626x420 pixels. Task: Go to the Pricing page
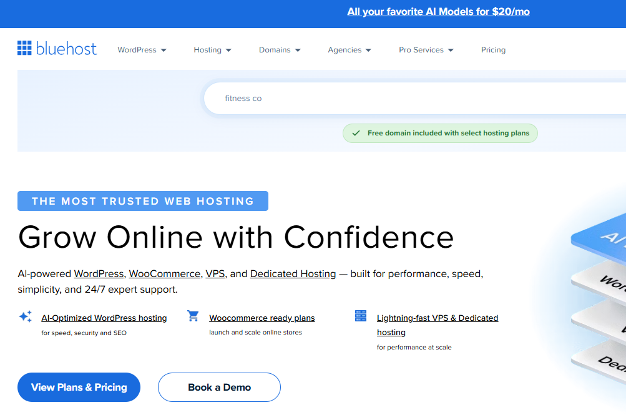(x=493, y=50)
